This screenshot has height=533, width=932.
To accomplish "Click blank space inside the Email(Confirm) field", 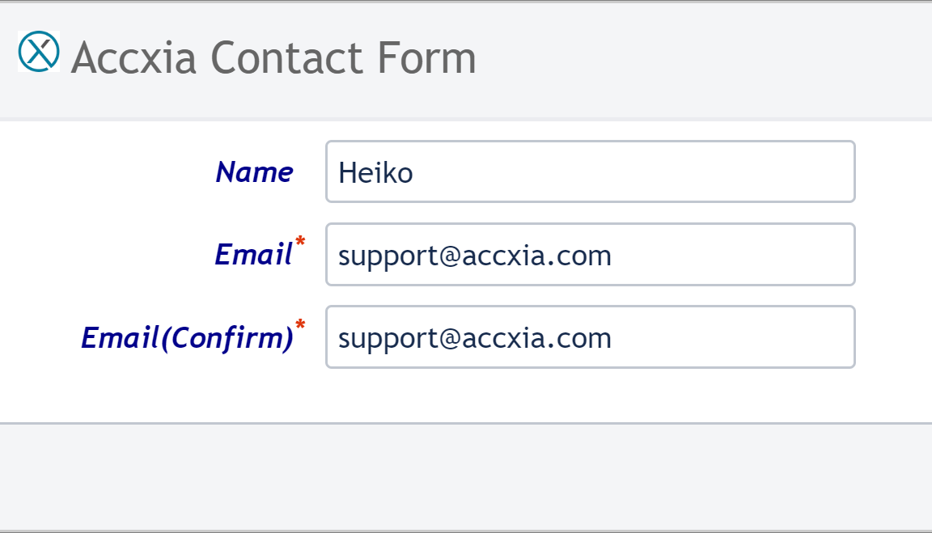I will pyautogui.click(x=731, y=337).
